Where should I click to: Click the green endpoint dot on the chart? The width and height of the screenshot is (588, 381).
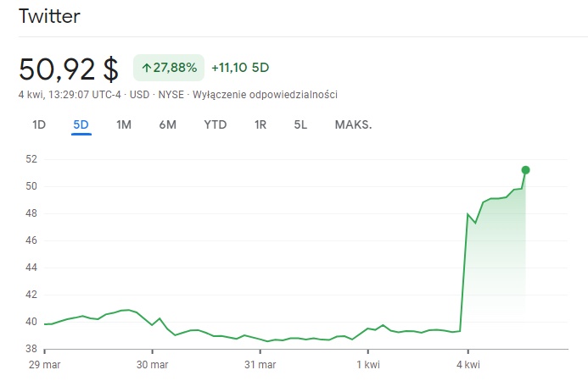coord(526,170)
